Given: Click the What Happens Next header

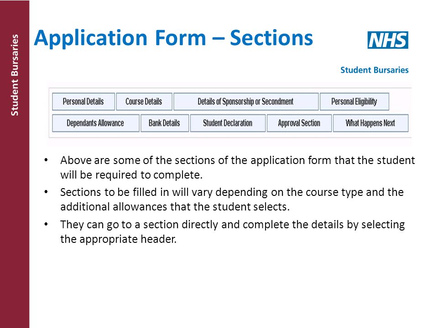Looking at the screenshot, I should (x=370, y=123).
